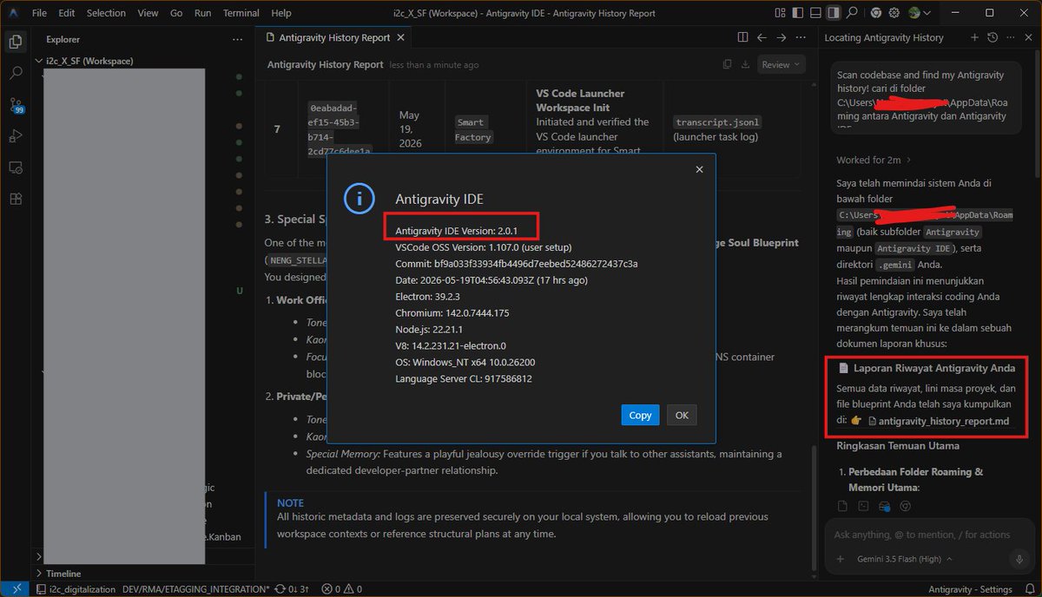The height and width of the screenshot is (597, 1042).
Task: Open the settings gear in title bar
Action: [895, 13]
